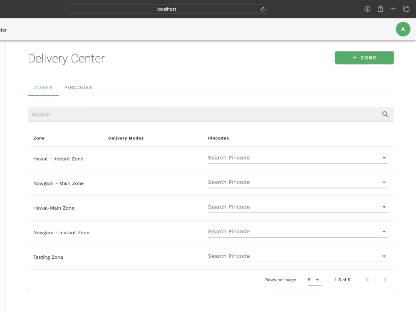The width and height of the screenshot is (416, 312).
Task: Go to the next page chevron
Action: pos(385,280)
